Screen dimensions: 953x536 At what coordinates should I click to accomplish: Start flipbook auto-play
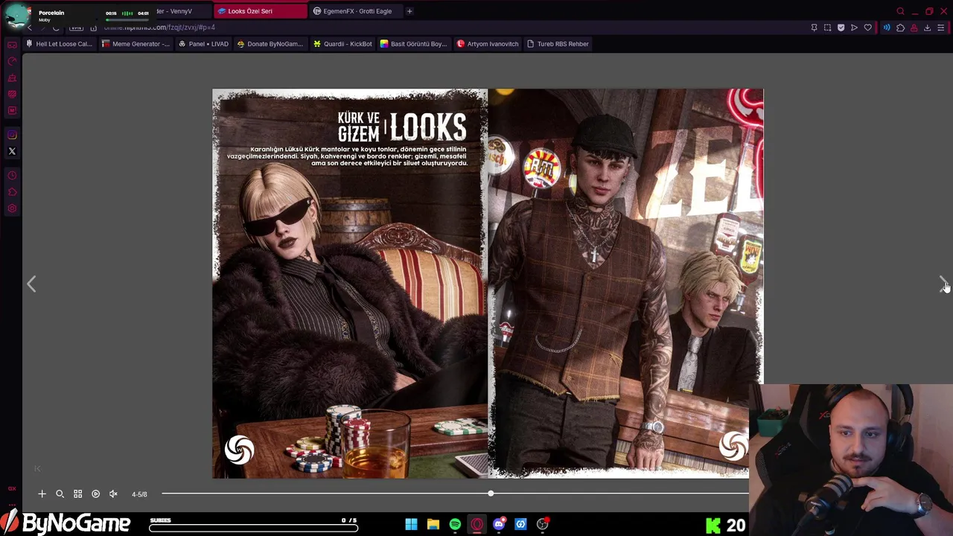[x=95, y=494]
